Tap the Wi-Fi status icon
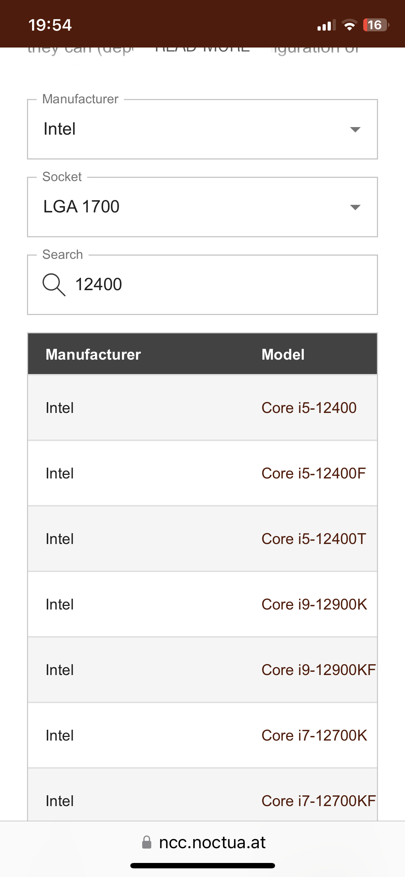This screenshot has height=877, width=405. [349, 25]
